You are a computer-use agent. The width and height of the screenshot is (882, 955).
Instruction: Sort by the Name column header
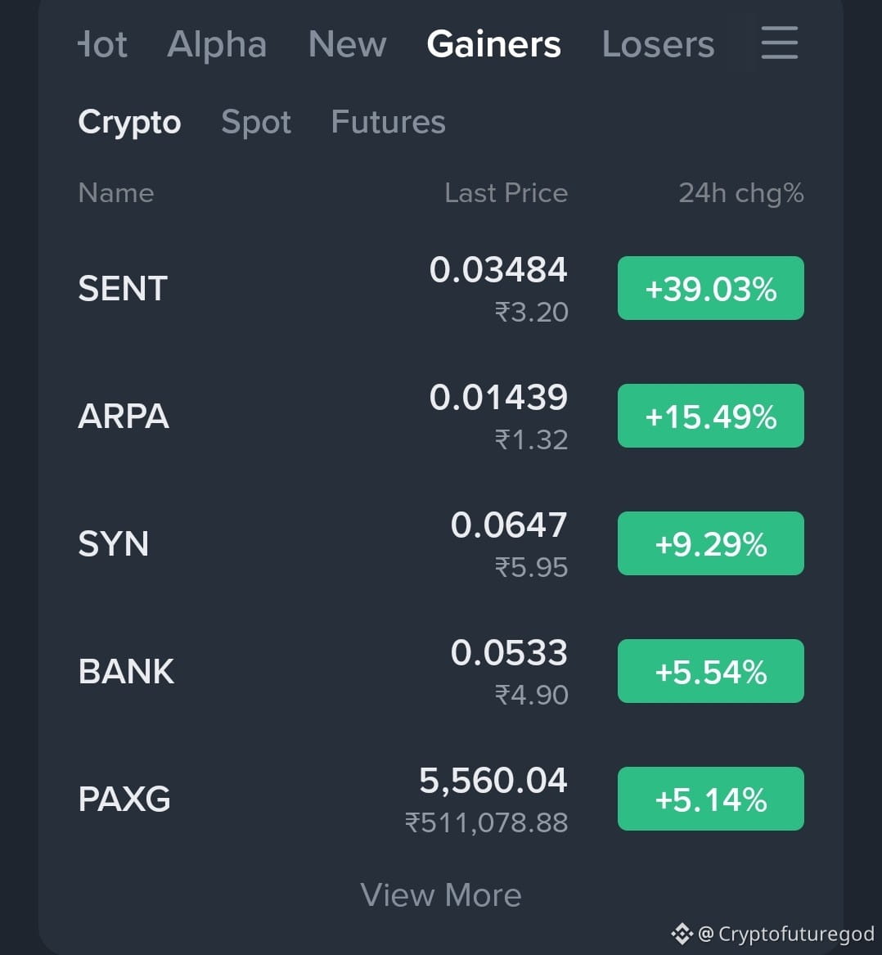tap(115, 193)
